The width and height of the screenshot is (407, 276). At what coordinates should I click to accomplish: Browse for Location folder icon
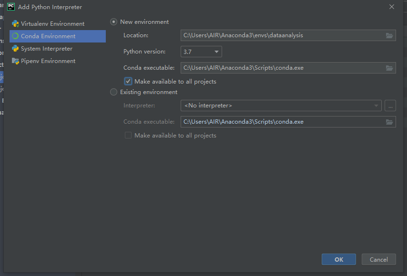(389, 35)
